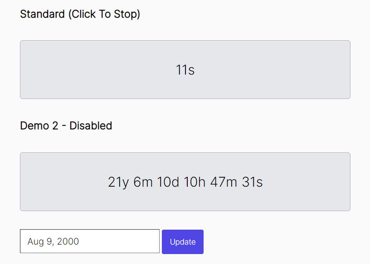Select the date input showing Aug 9, 2000
The height and width of the screenshot is (264, 370).
(89, 241)
